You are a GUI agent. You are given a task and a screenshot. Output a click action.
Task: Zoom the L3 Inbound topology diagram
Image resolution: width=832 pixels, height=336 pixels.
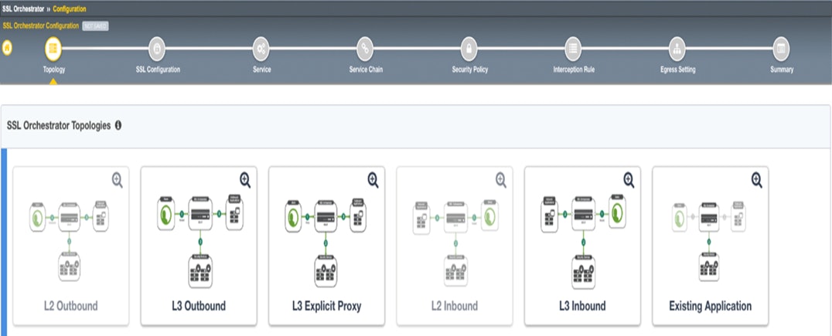pyautogui.click(x=629, y=180)
